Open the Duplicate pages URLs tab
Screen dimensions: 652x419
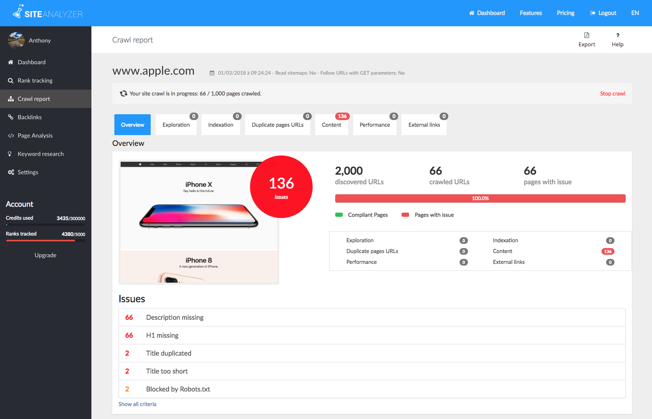click(278, 125)
